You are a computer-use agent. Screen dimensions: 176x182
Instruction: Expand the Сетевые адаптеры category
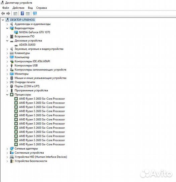click(x=7, y=149)
